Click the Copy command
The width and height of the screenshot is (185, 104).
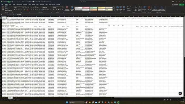coord(7,9)
